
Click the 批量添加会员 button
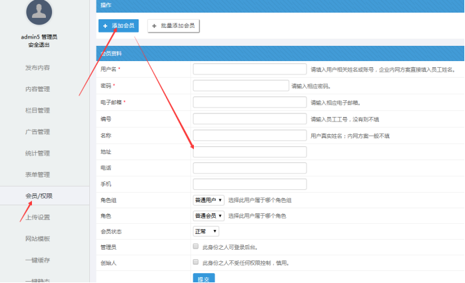click(173, 25)
